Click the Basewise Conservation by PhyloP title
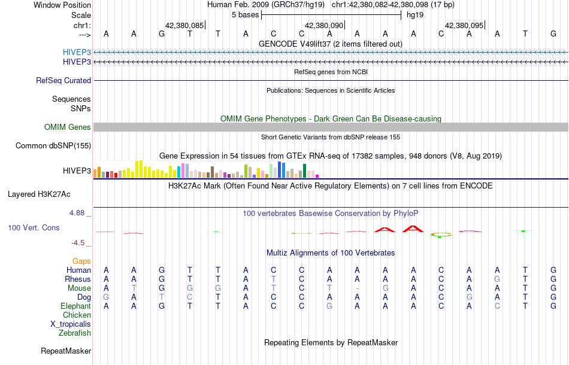The image size is (569, 365). pos(331,214)
